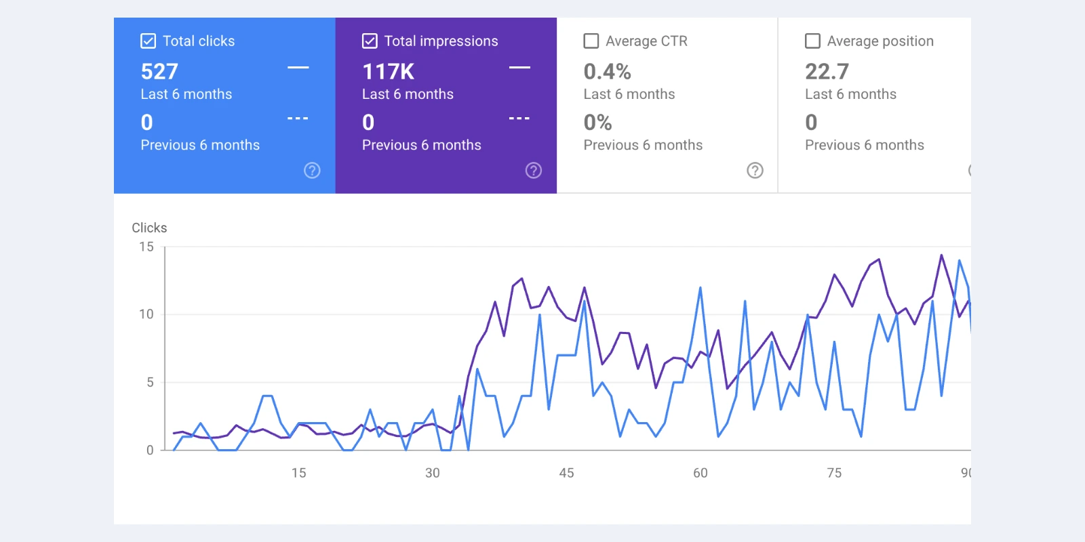Click the Clicks axis title on chart
This screenshot has height=542, width=1085.
pos(149,228)
